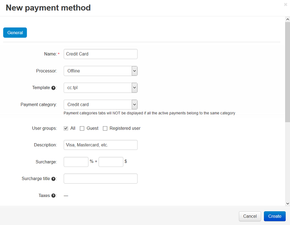Click the Payment category label

pyautogui.click(x=39, y=104)
